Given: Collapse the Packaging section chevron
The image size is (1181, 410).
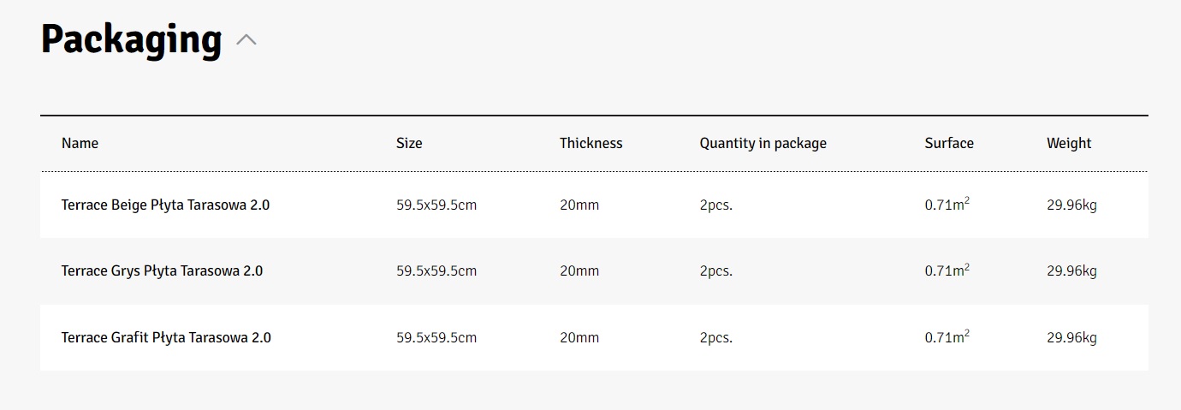Looking at the screenshot, I should click(x=246, y=39).
